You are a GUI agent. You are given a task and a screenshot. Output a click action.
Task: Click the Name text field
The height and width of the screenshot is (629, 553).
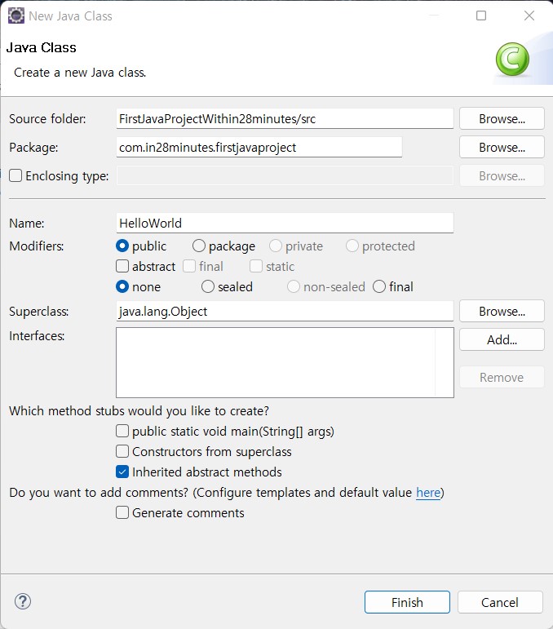(285, 223)
